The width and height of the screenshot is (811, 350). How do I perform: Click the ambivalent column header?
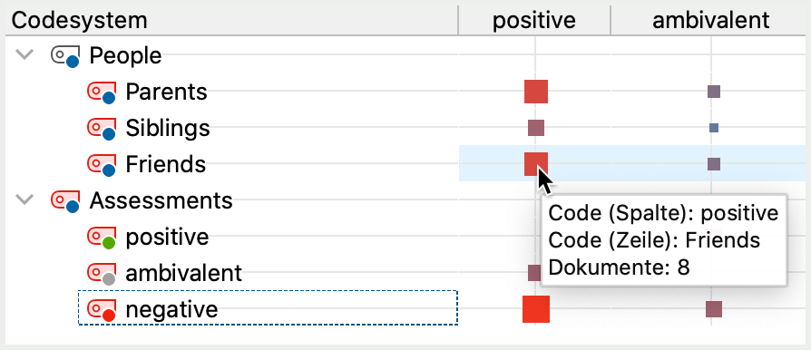[x=710, y=20]
